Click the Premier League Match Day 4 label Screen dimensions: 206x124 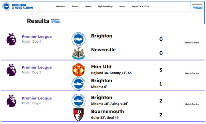[x=37, y=39]
